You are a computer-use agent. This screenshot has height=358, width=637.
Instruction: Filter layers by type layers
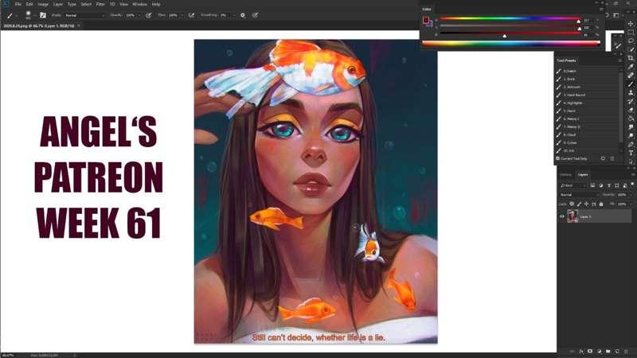609,185
